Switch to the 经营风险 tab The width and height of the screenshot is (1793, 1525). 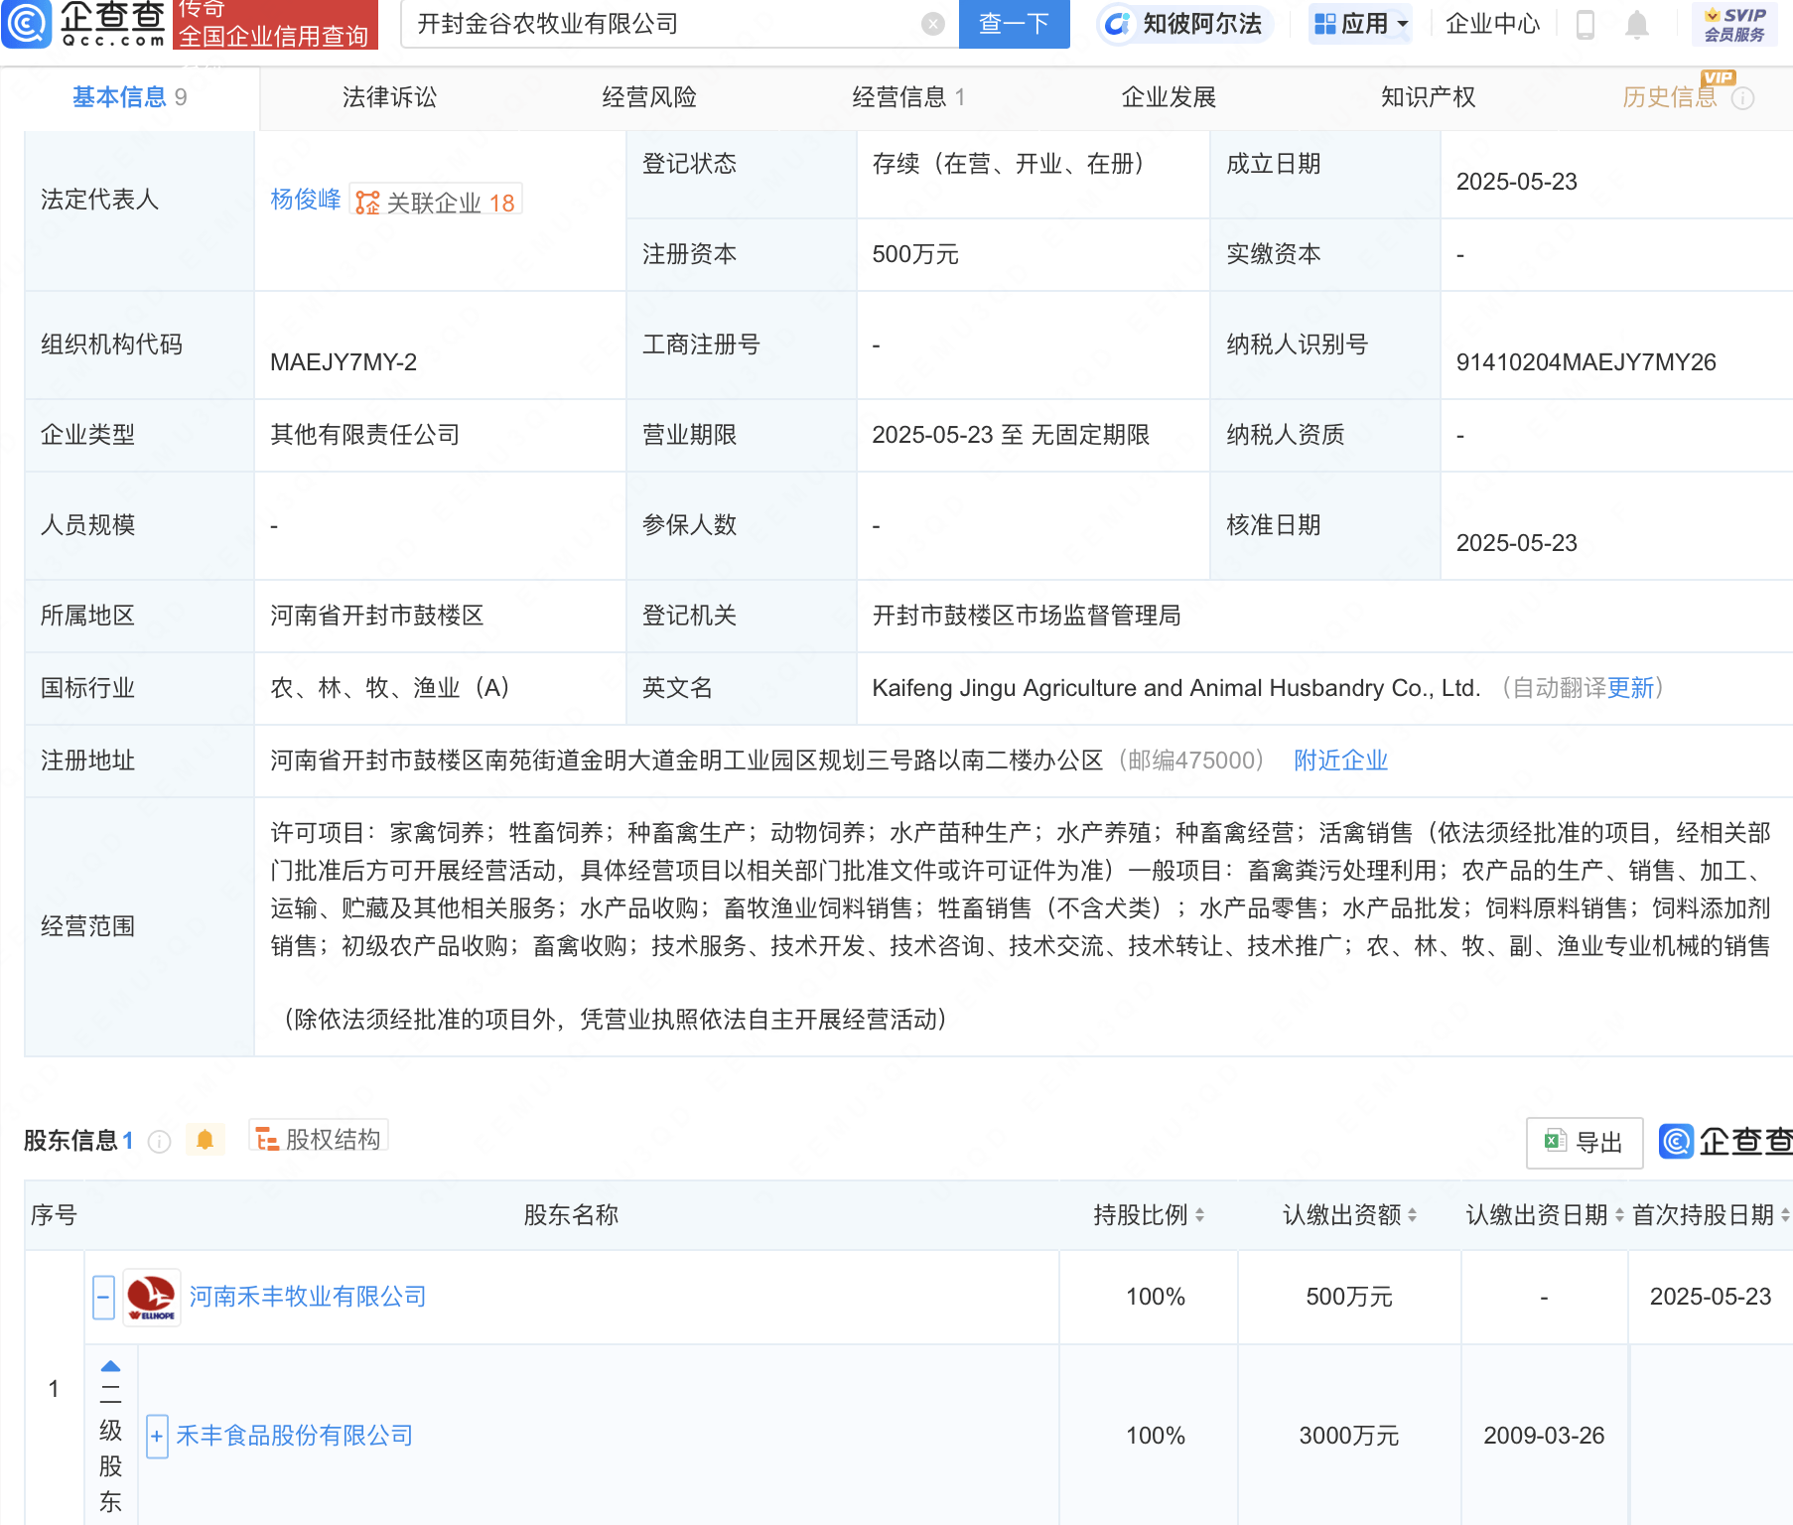(x=649, y=97)
